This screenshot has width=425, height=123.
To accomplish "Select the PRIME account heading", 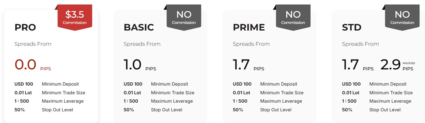I will pyautogui.click(x=249, y=28).
